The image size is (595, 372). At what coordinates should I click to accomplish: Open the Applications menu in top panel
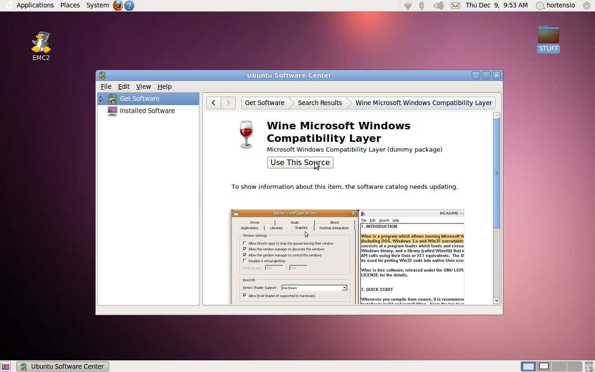click(x=35, y=5)
